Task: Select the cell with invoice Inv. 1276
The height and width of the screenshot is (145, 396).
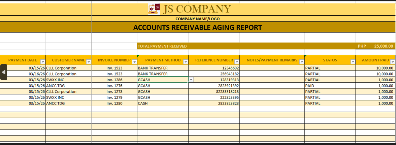Action: pos(114,86)
